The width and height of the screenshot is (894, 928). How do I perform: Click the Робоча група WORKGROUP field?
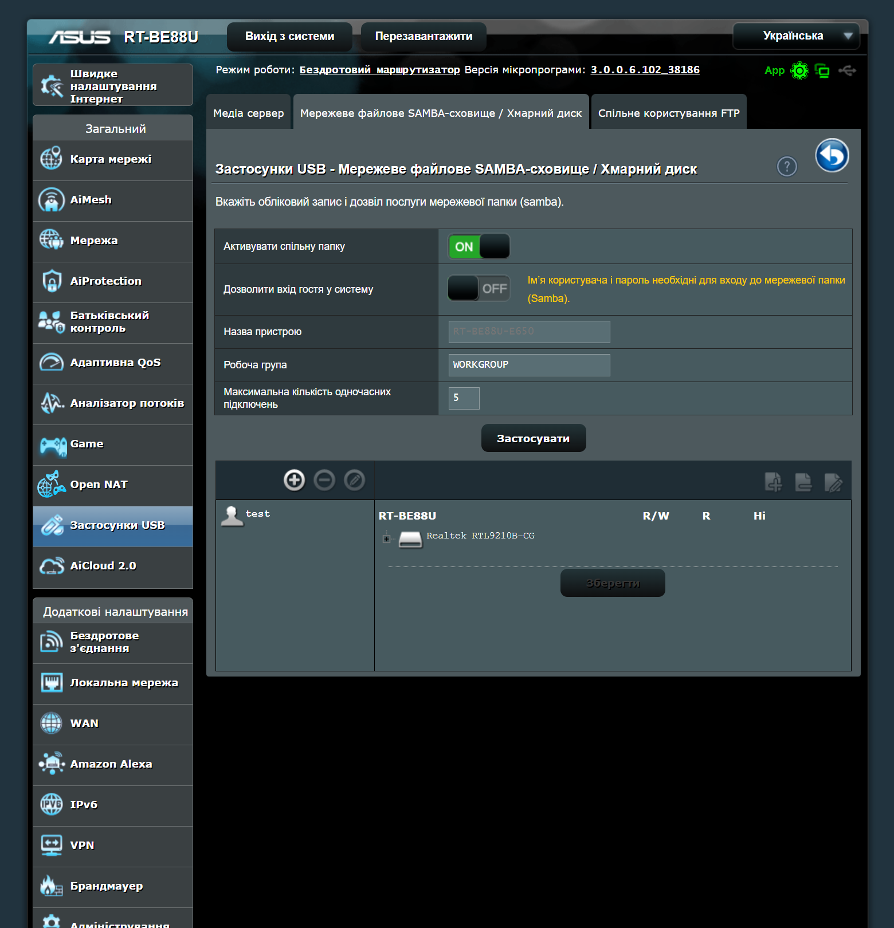pyautogui.click(x=530, y=365)
